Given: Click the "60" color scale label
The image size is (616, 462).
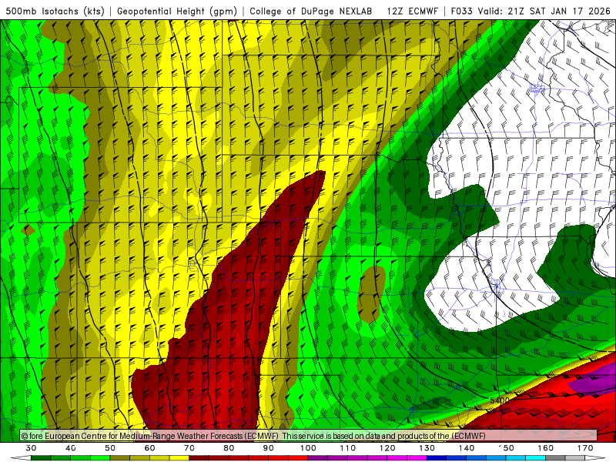Looking at the screenshot, I should point(149,448).
